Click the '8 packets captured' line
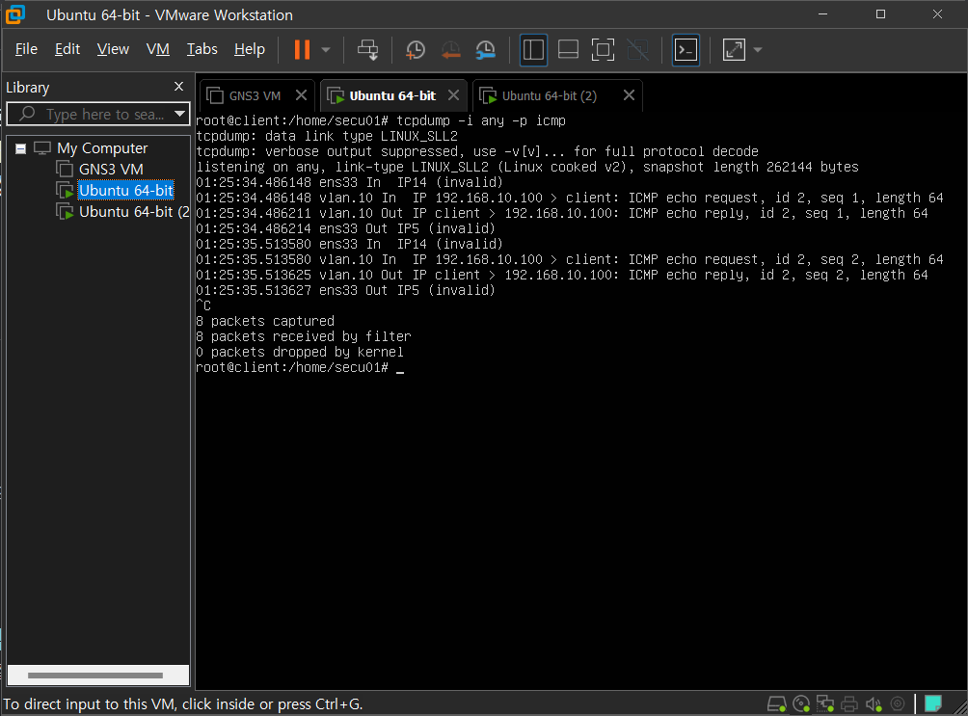Screen dimensions: 968x716 point(265,321)
